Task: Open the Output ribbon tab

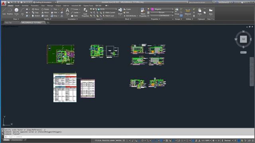Action: click(x=58, y=6)
